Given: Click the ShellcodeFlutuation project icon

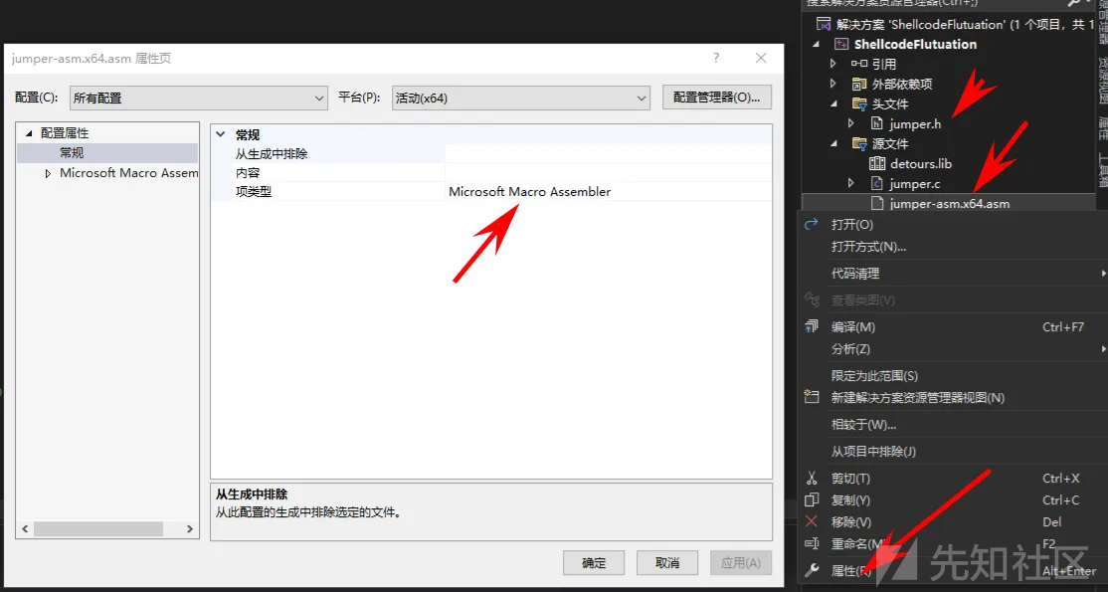Looking at the screenshot, I should pyautogui.click(x=840, y=44).
